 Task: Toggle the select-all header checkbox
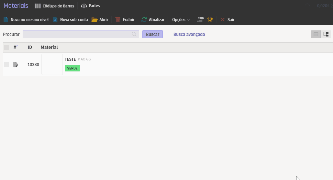(x=7, y=48)
